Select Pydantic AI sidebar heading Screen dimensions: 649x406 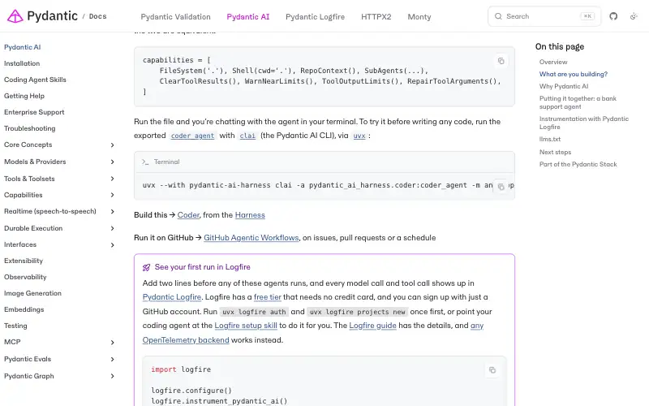pyautogui.click(x=23, y=47)
